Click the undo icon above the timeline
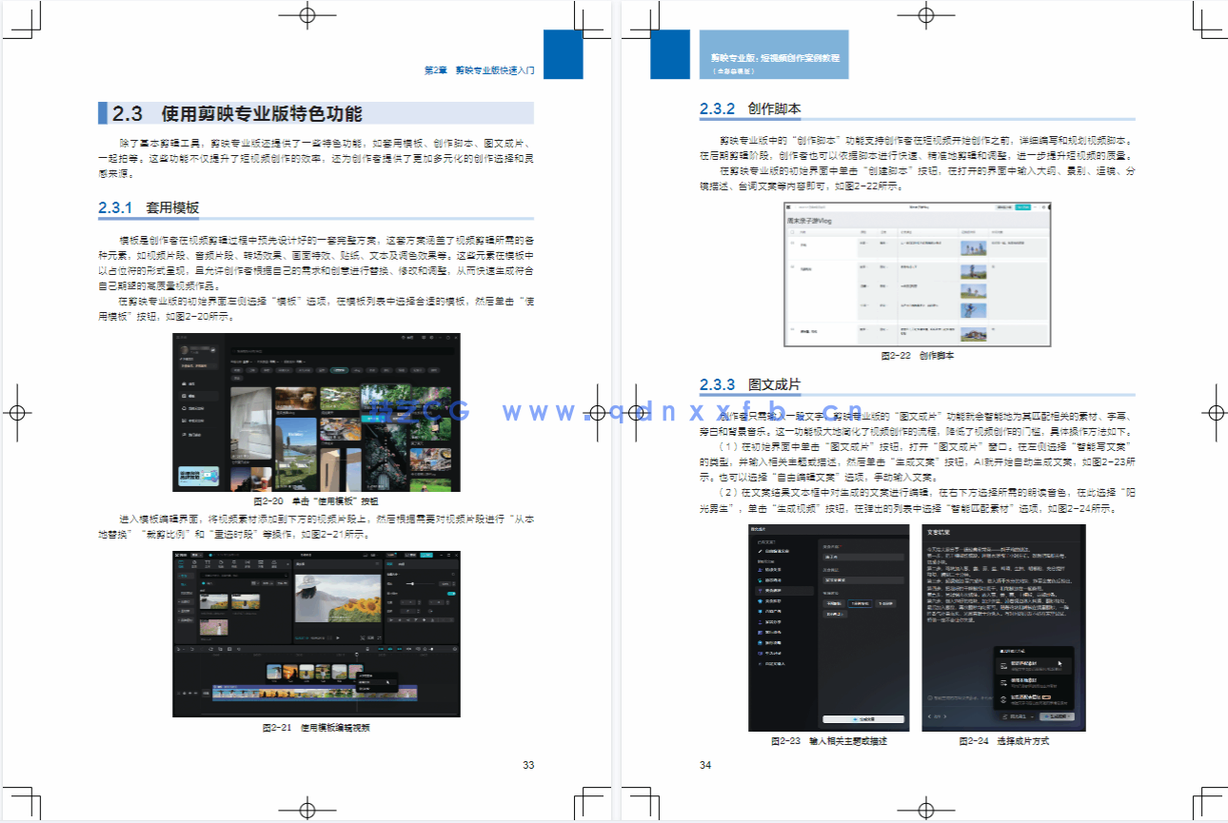Viewport: 1228px width, 823px height. point(191,649)
